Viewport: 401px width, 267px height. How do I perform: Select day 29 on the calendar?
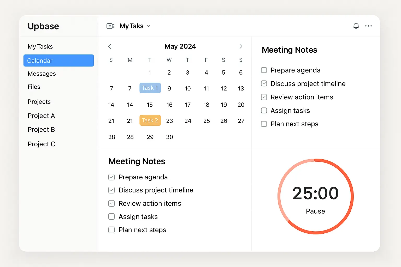pos(150,137)
